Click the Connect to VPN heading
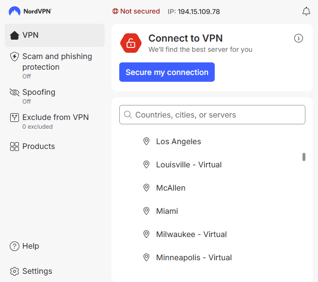 pyautogui.click(x=186, y=38)
